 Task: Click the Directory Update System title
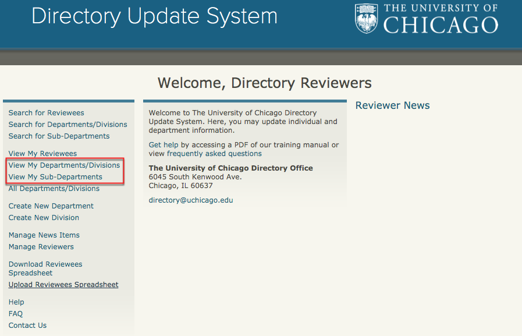tap(154, 16)
